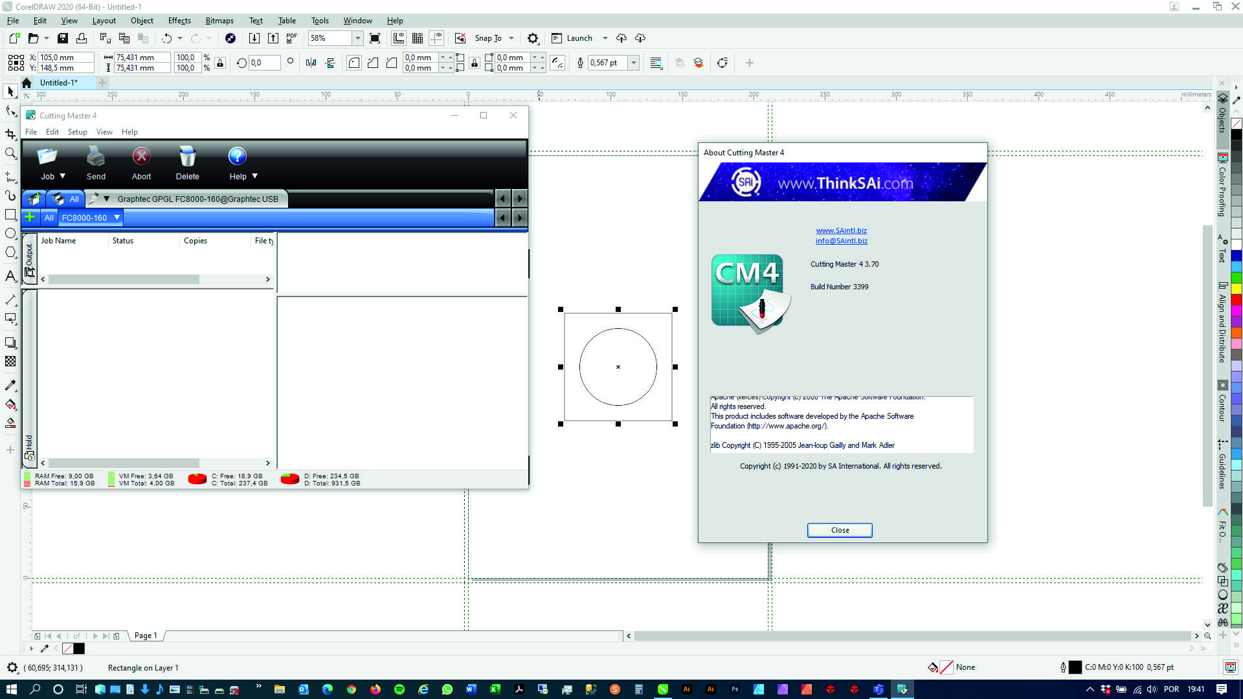Select the Freehand drawing tool
Screen dimensions: 1243x699
10,176
